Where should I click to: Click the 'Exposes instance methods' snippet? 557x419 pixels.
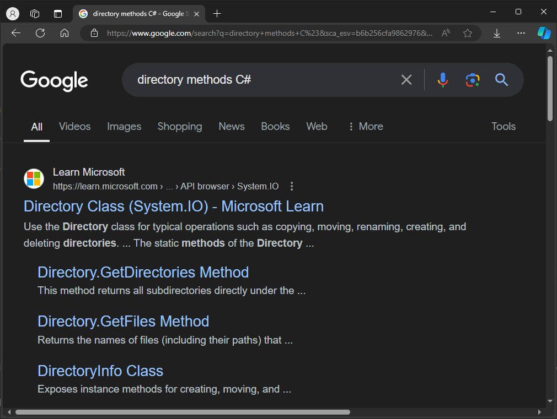coord(164,389)
